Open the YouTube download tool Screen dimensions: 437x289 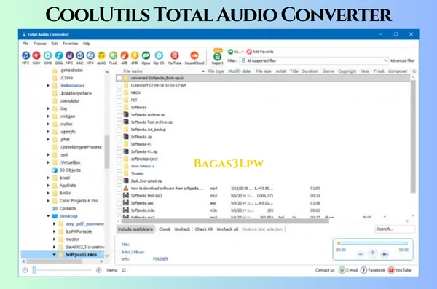(x=175, y=55)
